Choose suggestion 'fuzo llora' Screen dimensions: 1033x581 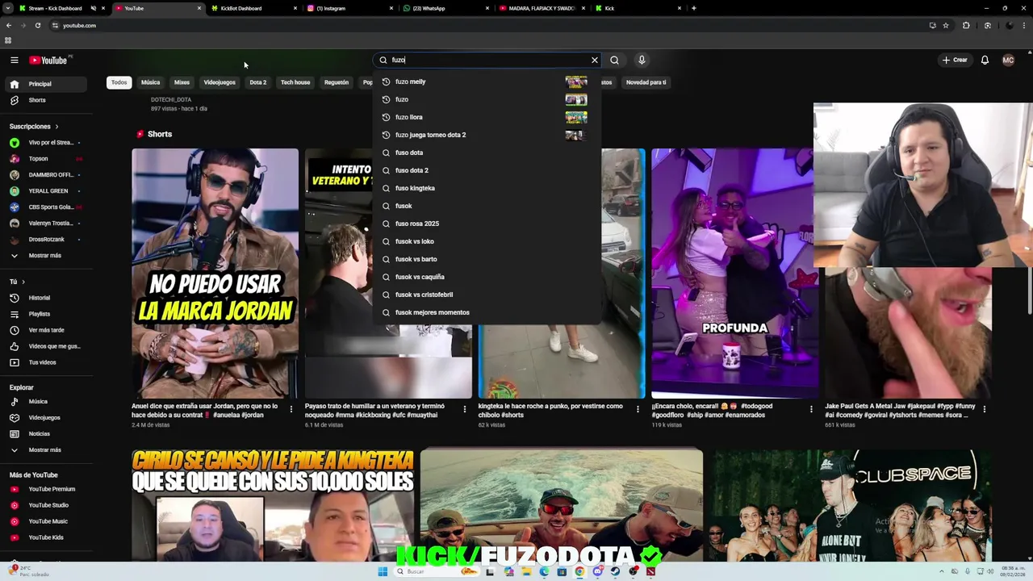487,117
